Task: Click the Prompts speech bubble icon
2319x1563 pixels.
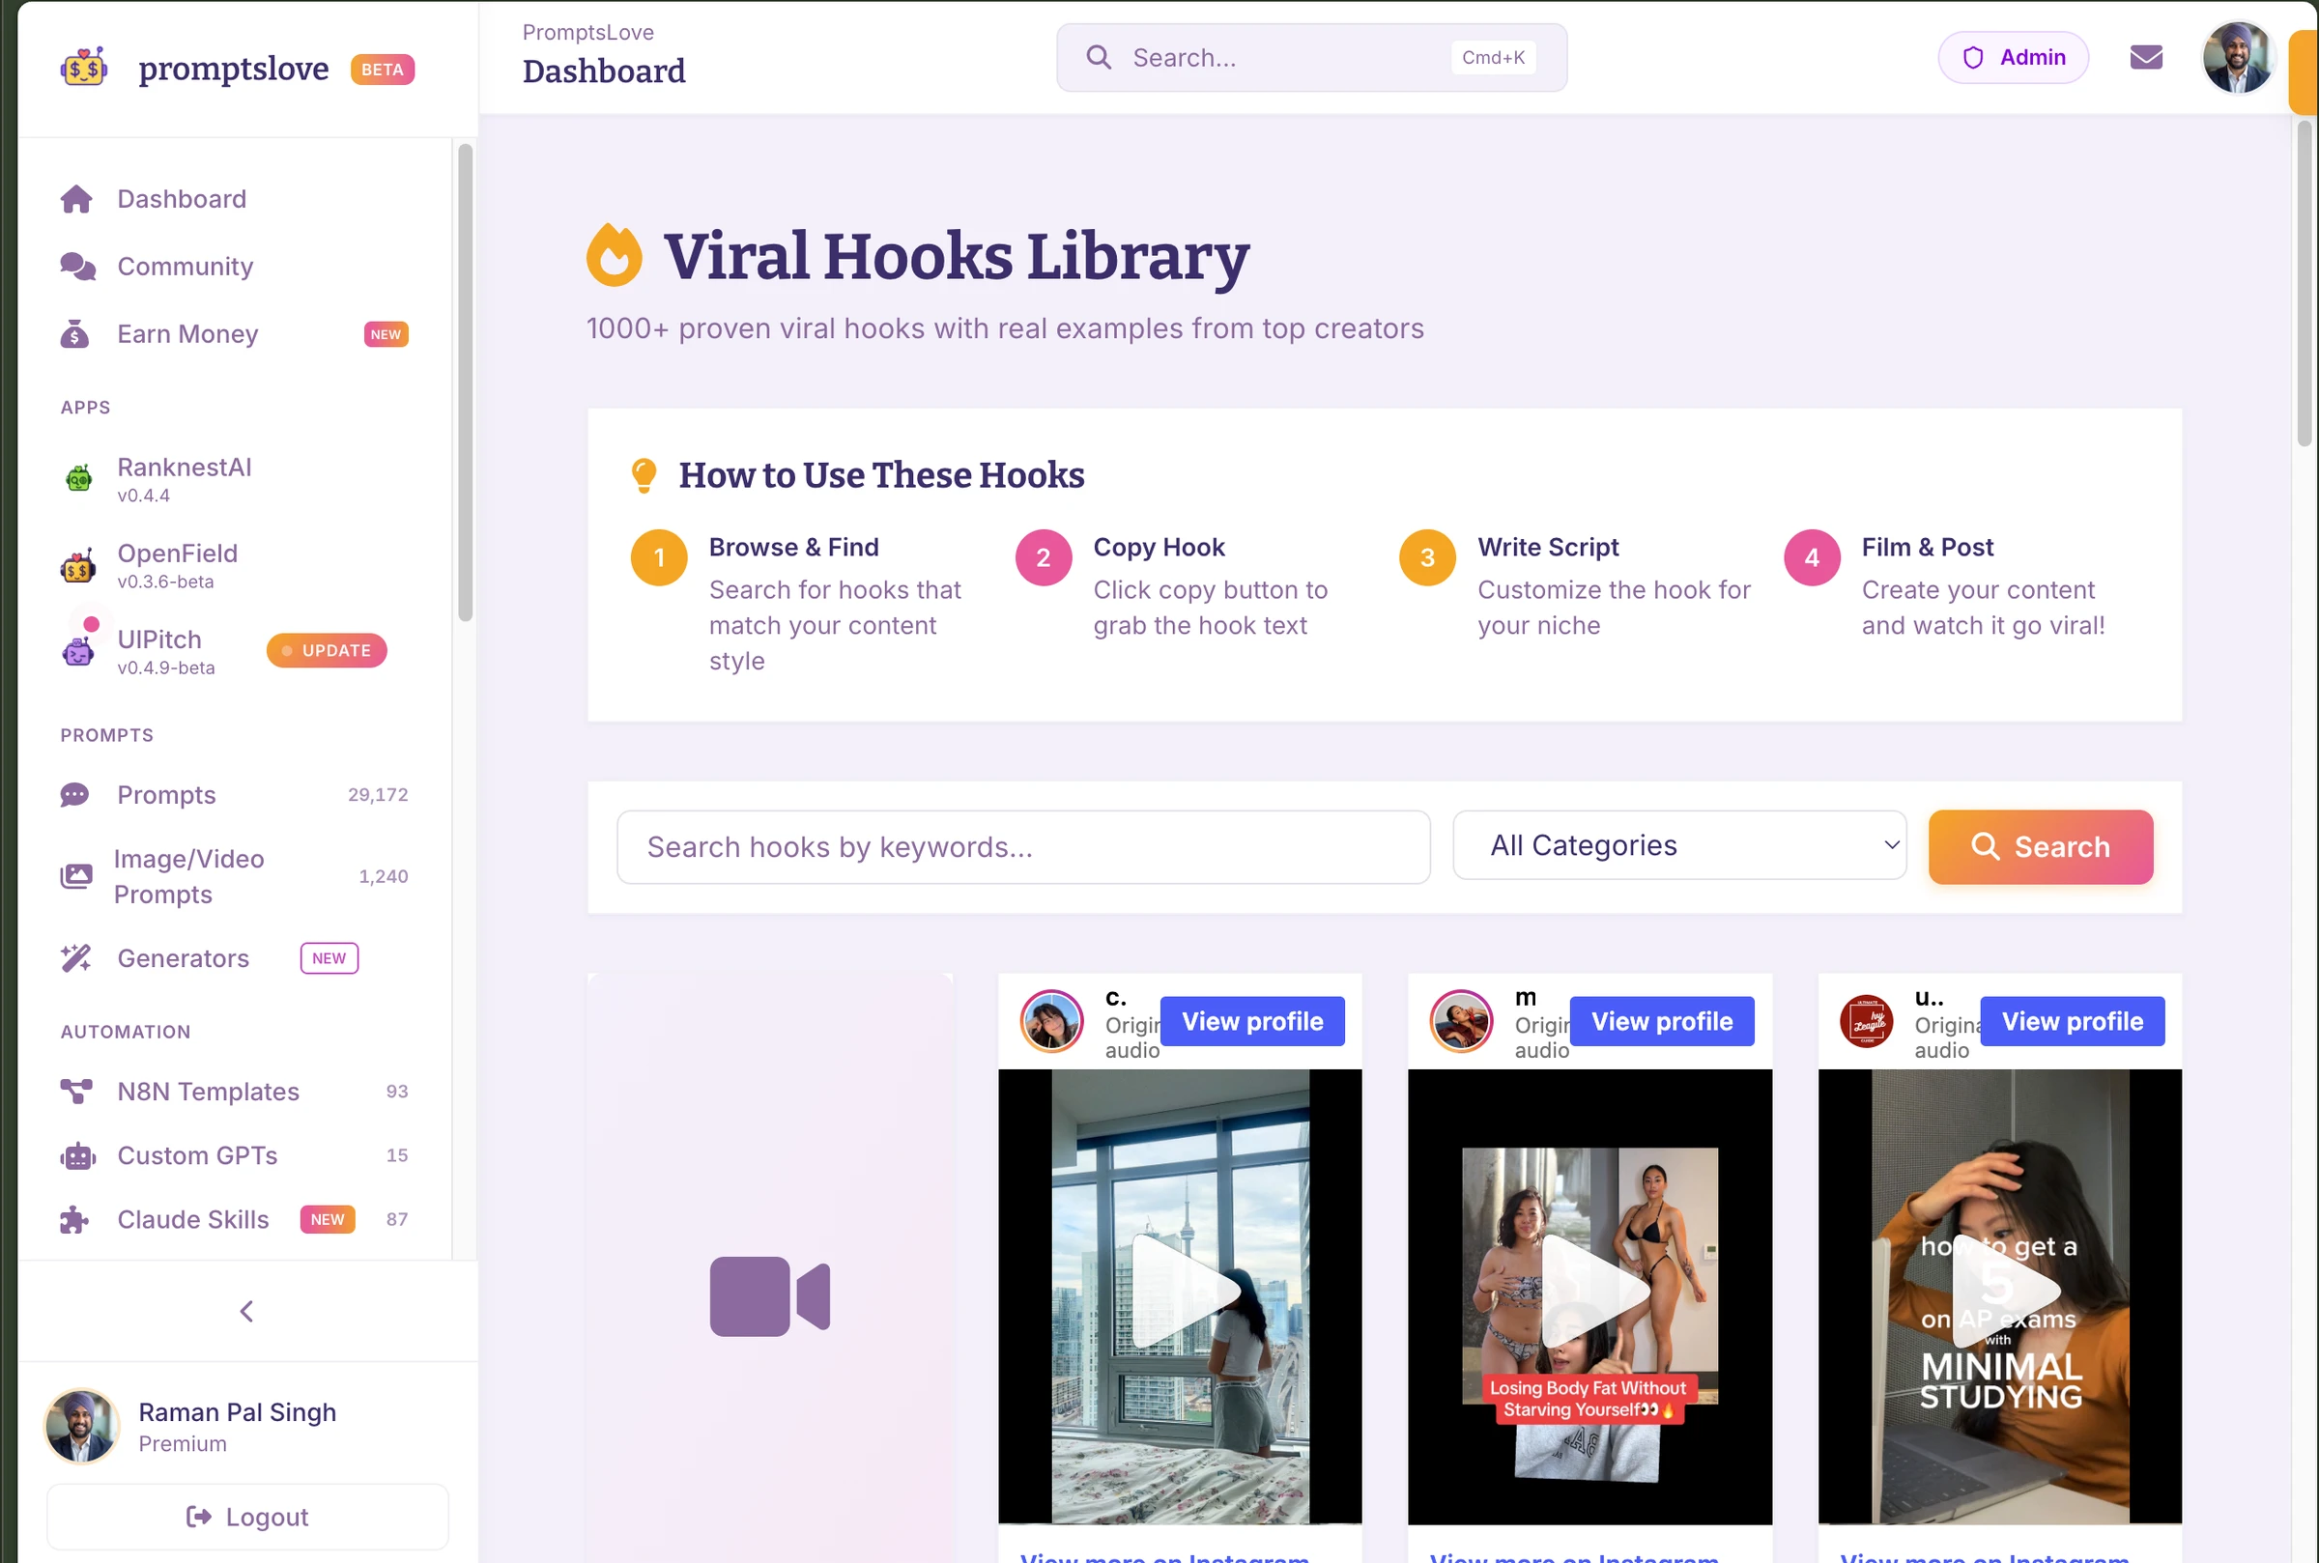Action: point(74,795)
